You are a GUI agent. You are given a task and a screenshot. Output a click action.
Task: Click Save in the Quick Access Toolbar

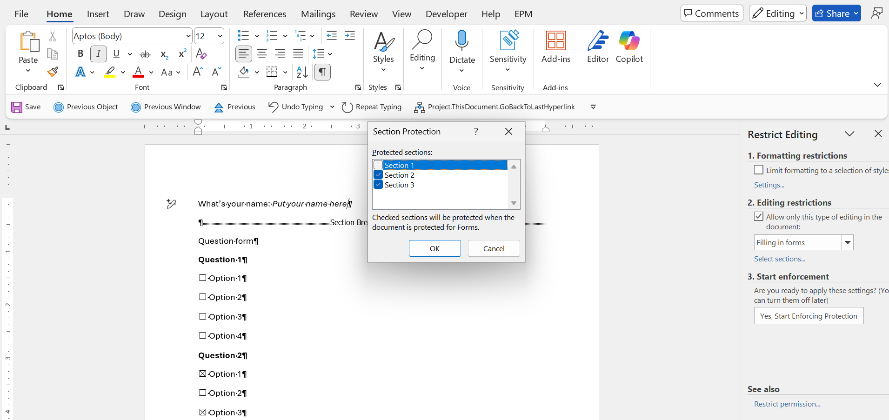(x=26, y=107)
